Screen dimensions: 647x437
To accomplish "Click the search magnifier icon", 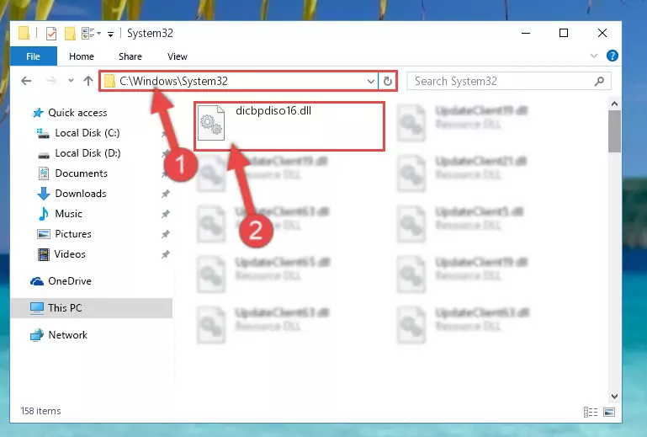I will tap(599, 82).
